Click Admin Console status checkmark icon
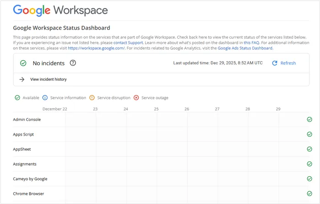This screenshot has width=320, height=204. tap(309, 120)
